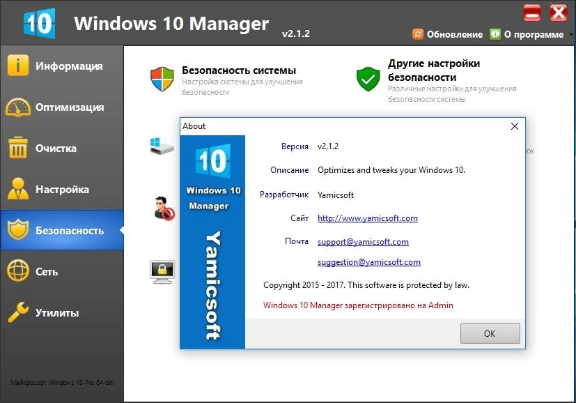Click the Windows color shield security icon
Viewport: 576px width, 403px height.
[x=162, y=79]
